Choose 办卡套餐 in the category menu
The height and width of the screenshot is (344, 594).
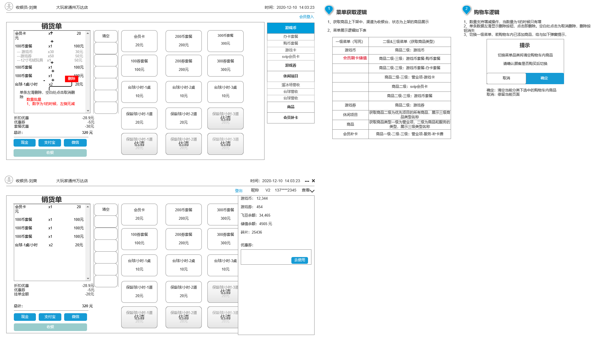point(291,36)
